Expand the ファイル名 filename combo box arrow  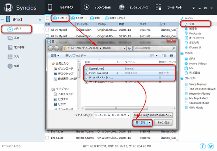(129, 115)
